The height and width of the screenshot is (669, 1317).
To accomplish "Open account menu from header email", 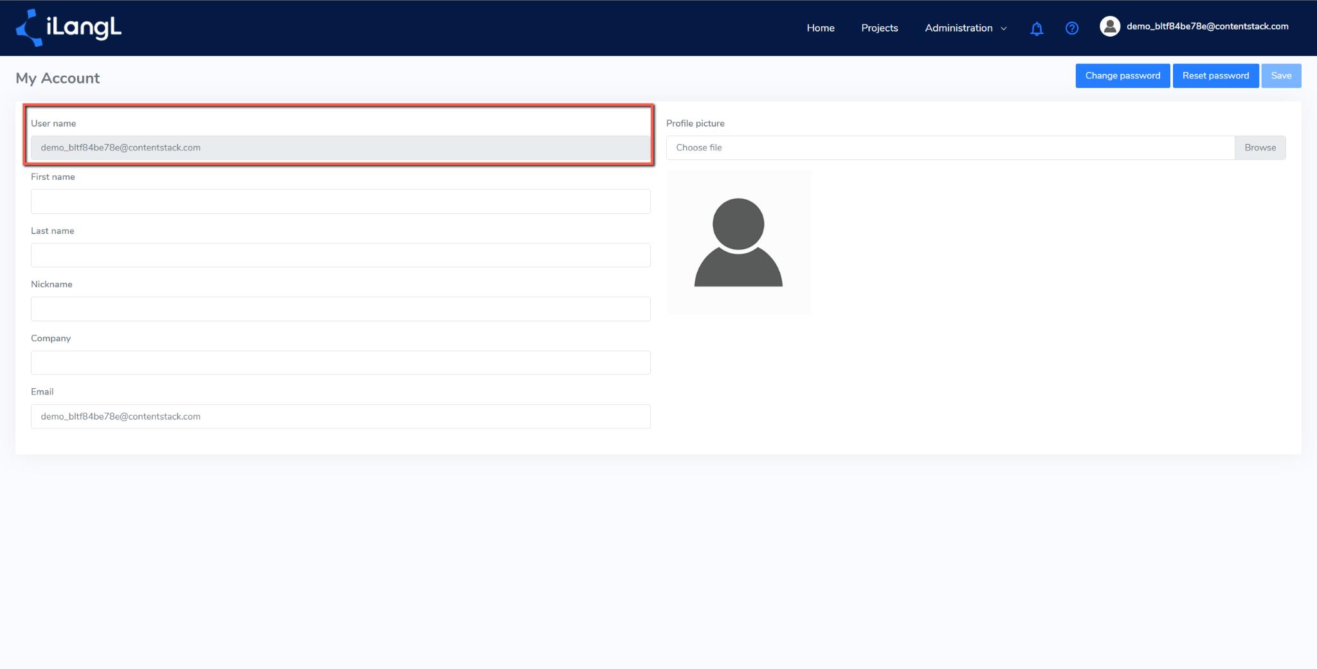I will [x=1208, y=26].
